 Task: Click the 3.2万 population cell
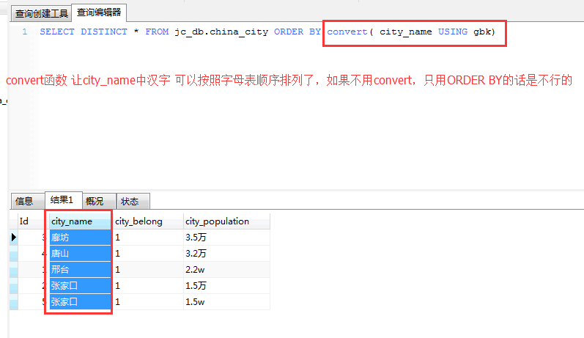pyautogui.click(x=226, y=254)
